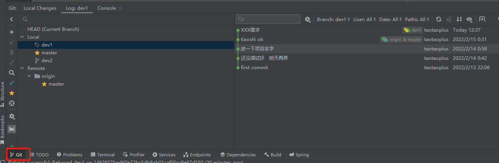Screen dimensions: 499x163
Task: Refresh the Git log
Action: coord(439,19)
